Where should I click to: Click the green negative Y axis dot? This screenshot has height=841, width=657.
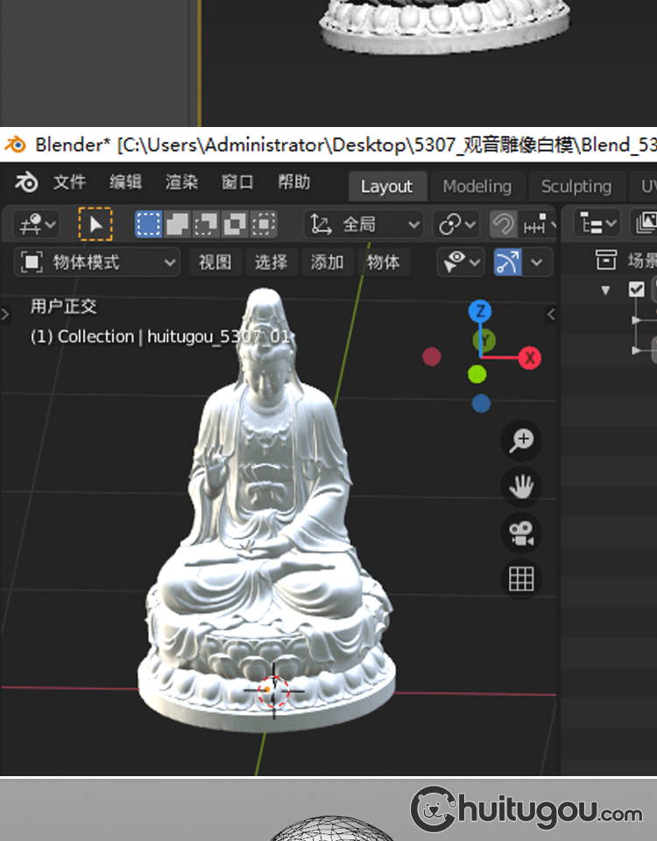[x=477, y=375]
